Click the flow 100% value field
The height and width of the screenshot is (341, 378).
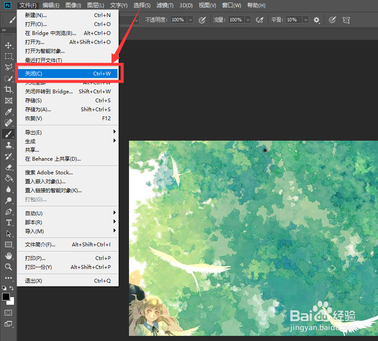coord(236,20)
